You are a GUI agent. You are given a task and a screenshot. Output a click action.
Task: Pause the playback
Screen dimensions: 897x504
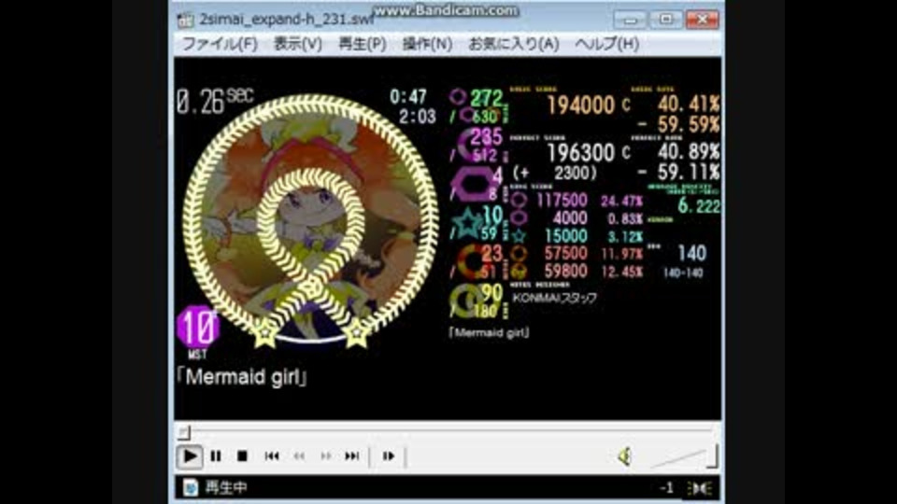tap(216, 456)
